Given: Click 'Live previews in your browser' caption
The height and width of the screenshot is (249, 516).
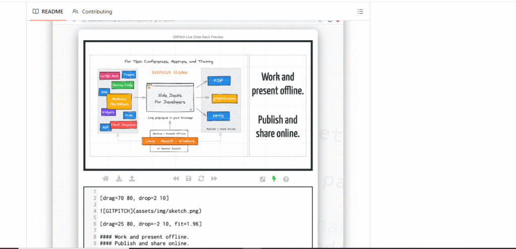Looking at the screenshot, I should [x=170, y=117].
